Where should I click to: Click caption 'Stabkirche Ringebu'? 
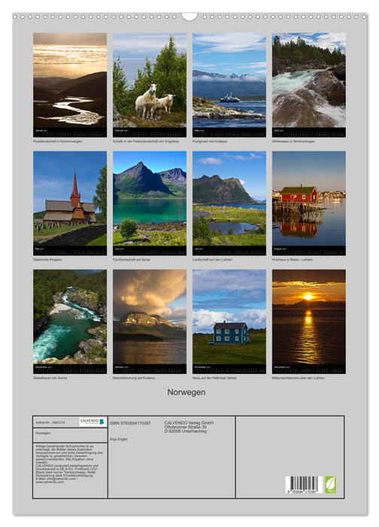tap(47, 260)
